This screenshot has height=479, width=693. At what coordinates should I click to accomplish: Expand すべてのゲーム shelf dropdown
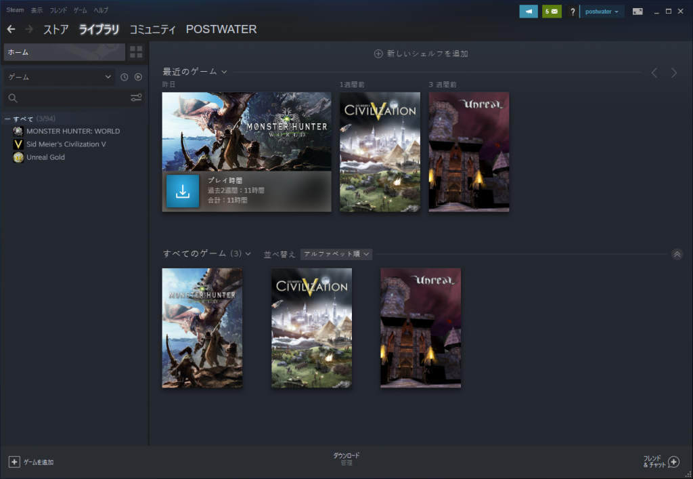click(x=248, y=254)
